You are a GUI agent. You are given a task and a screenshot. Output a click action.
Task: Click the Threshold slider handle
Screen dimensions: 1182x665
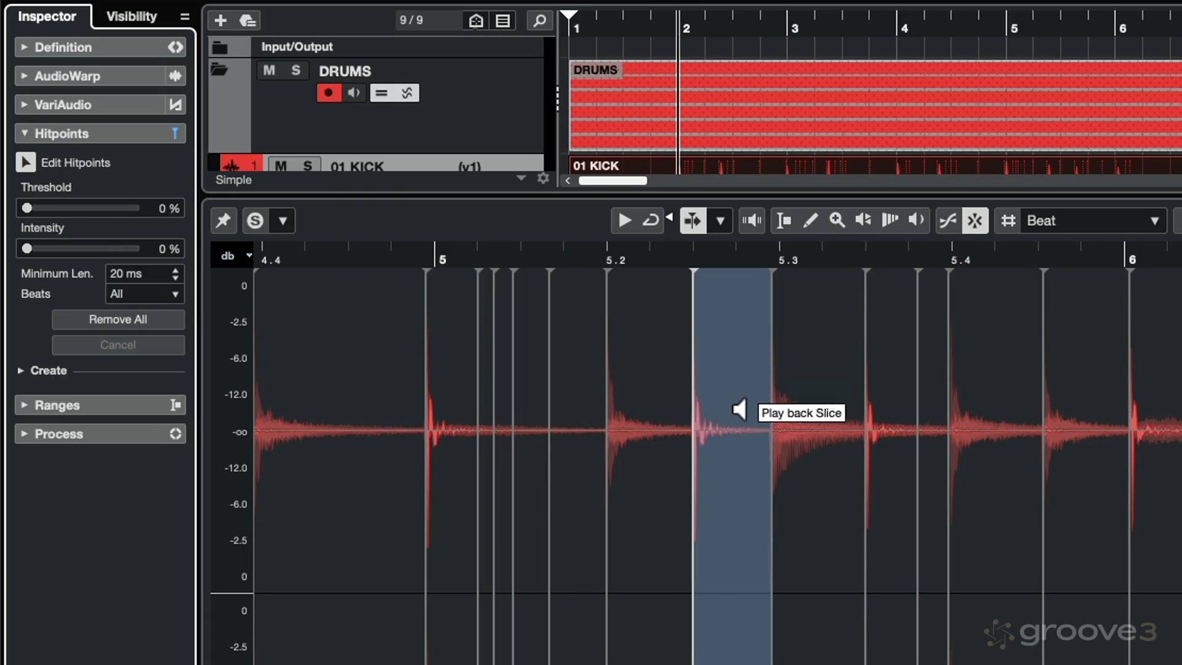27,208
